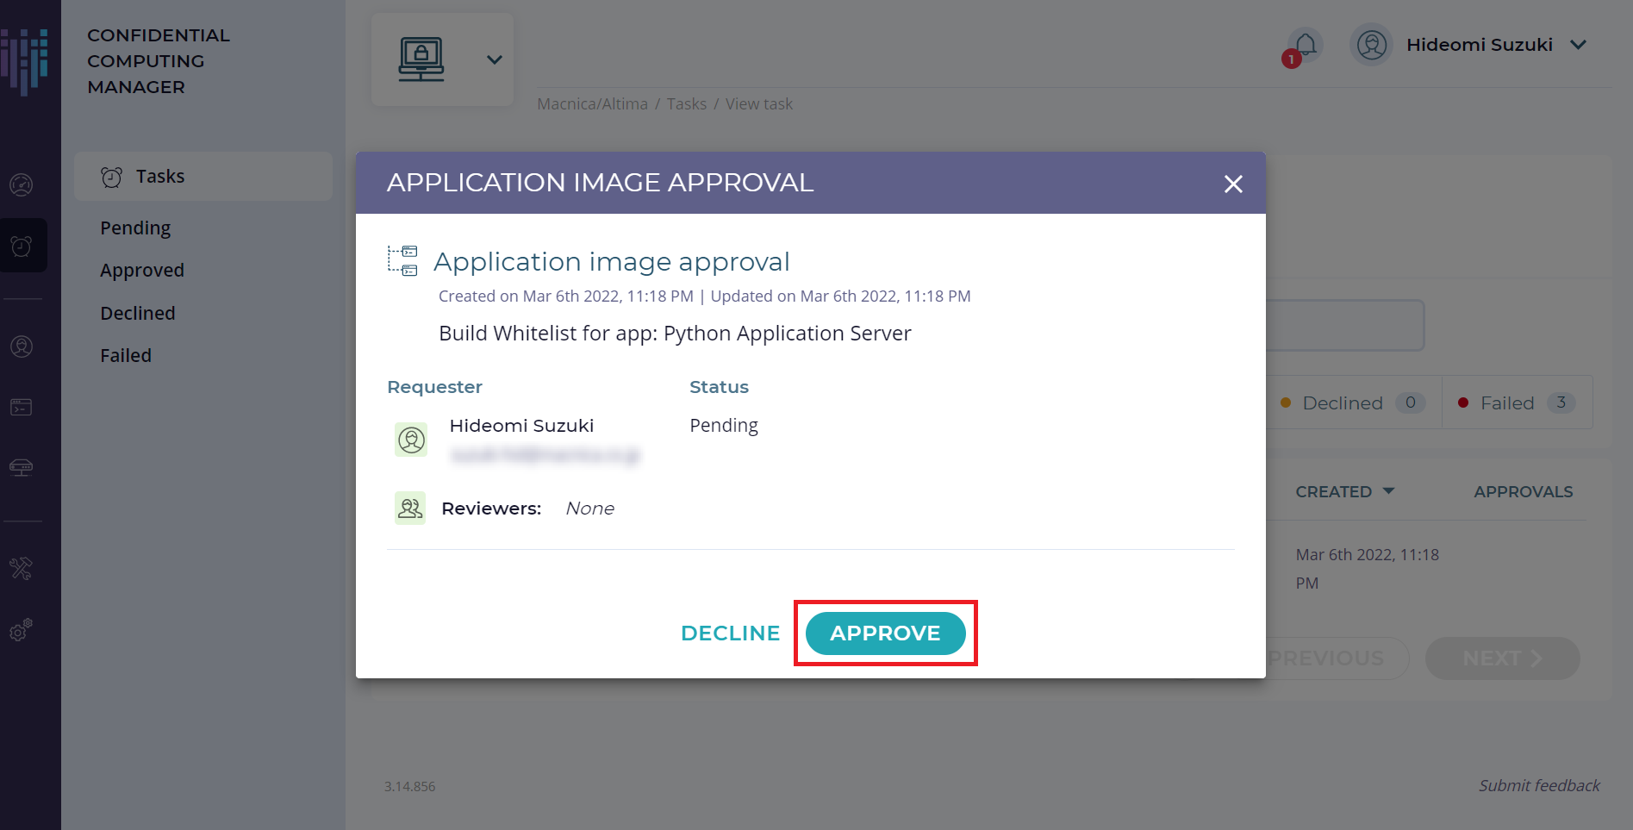Screen dimensions: 1633x830
Task: Close the Application Image Approval dialog
Action: coord(1233,184)
